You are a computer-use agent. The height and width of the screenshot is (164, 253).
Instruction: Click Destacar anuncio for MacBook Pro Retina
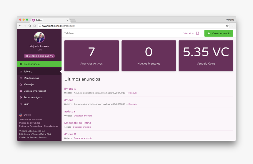coord(82,127)
